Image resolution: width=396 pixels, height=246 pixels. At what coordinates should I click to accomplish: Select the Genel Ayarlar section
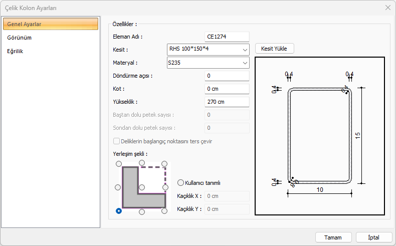[50, 24]
